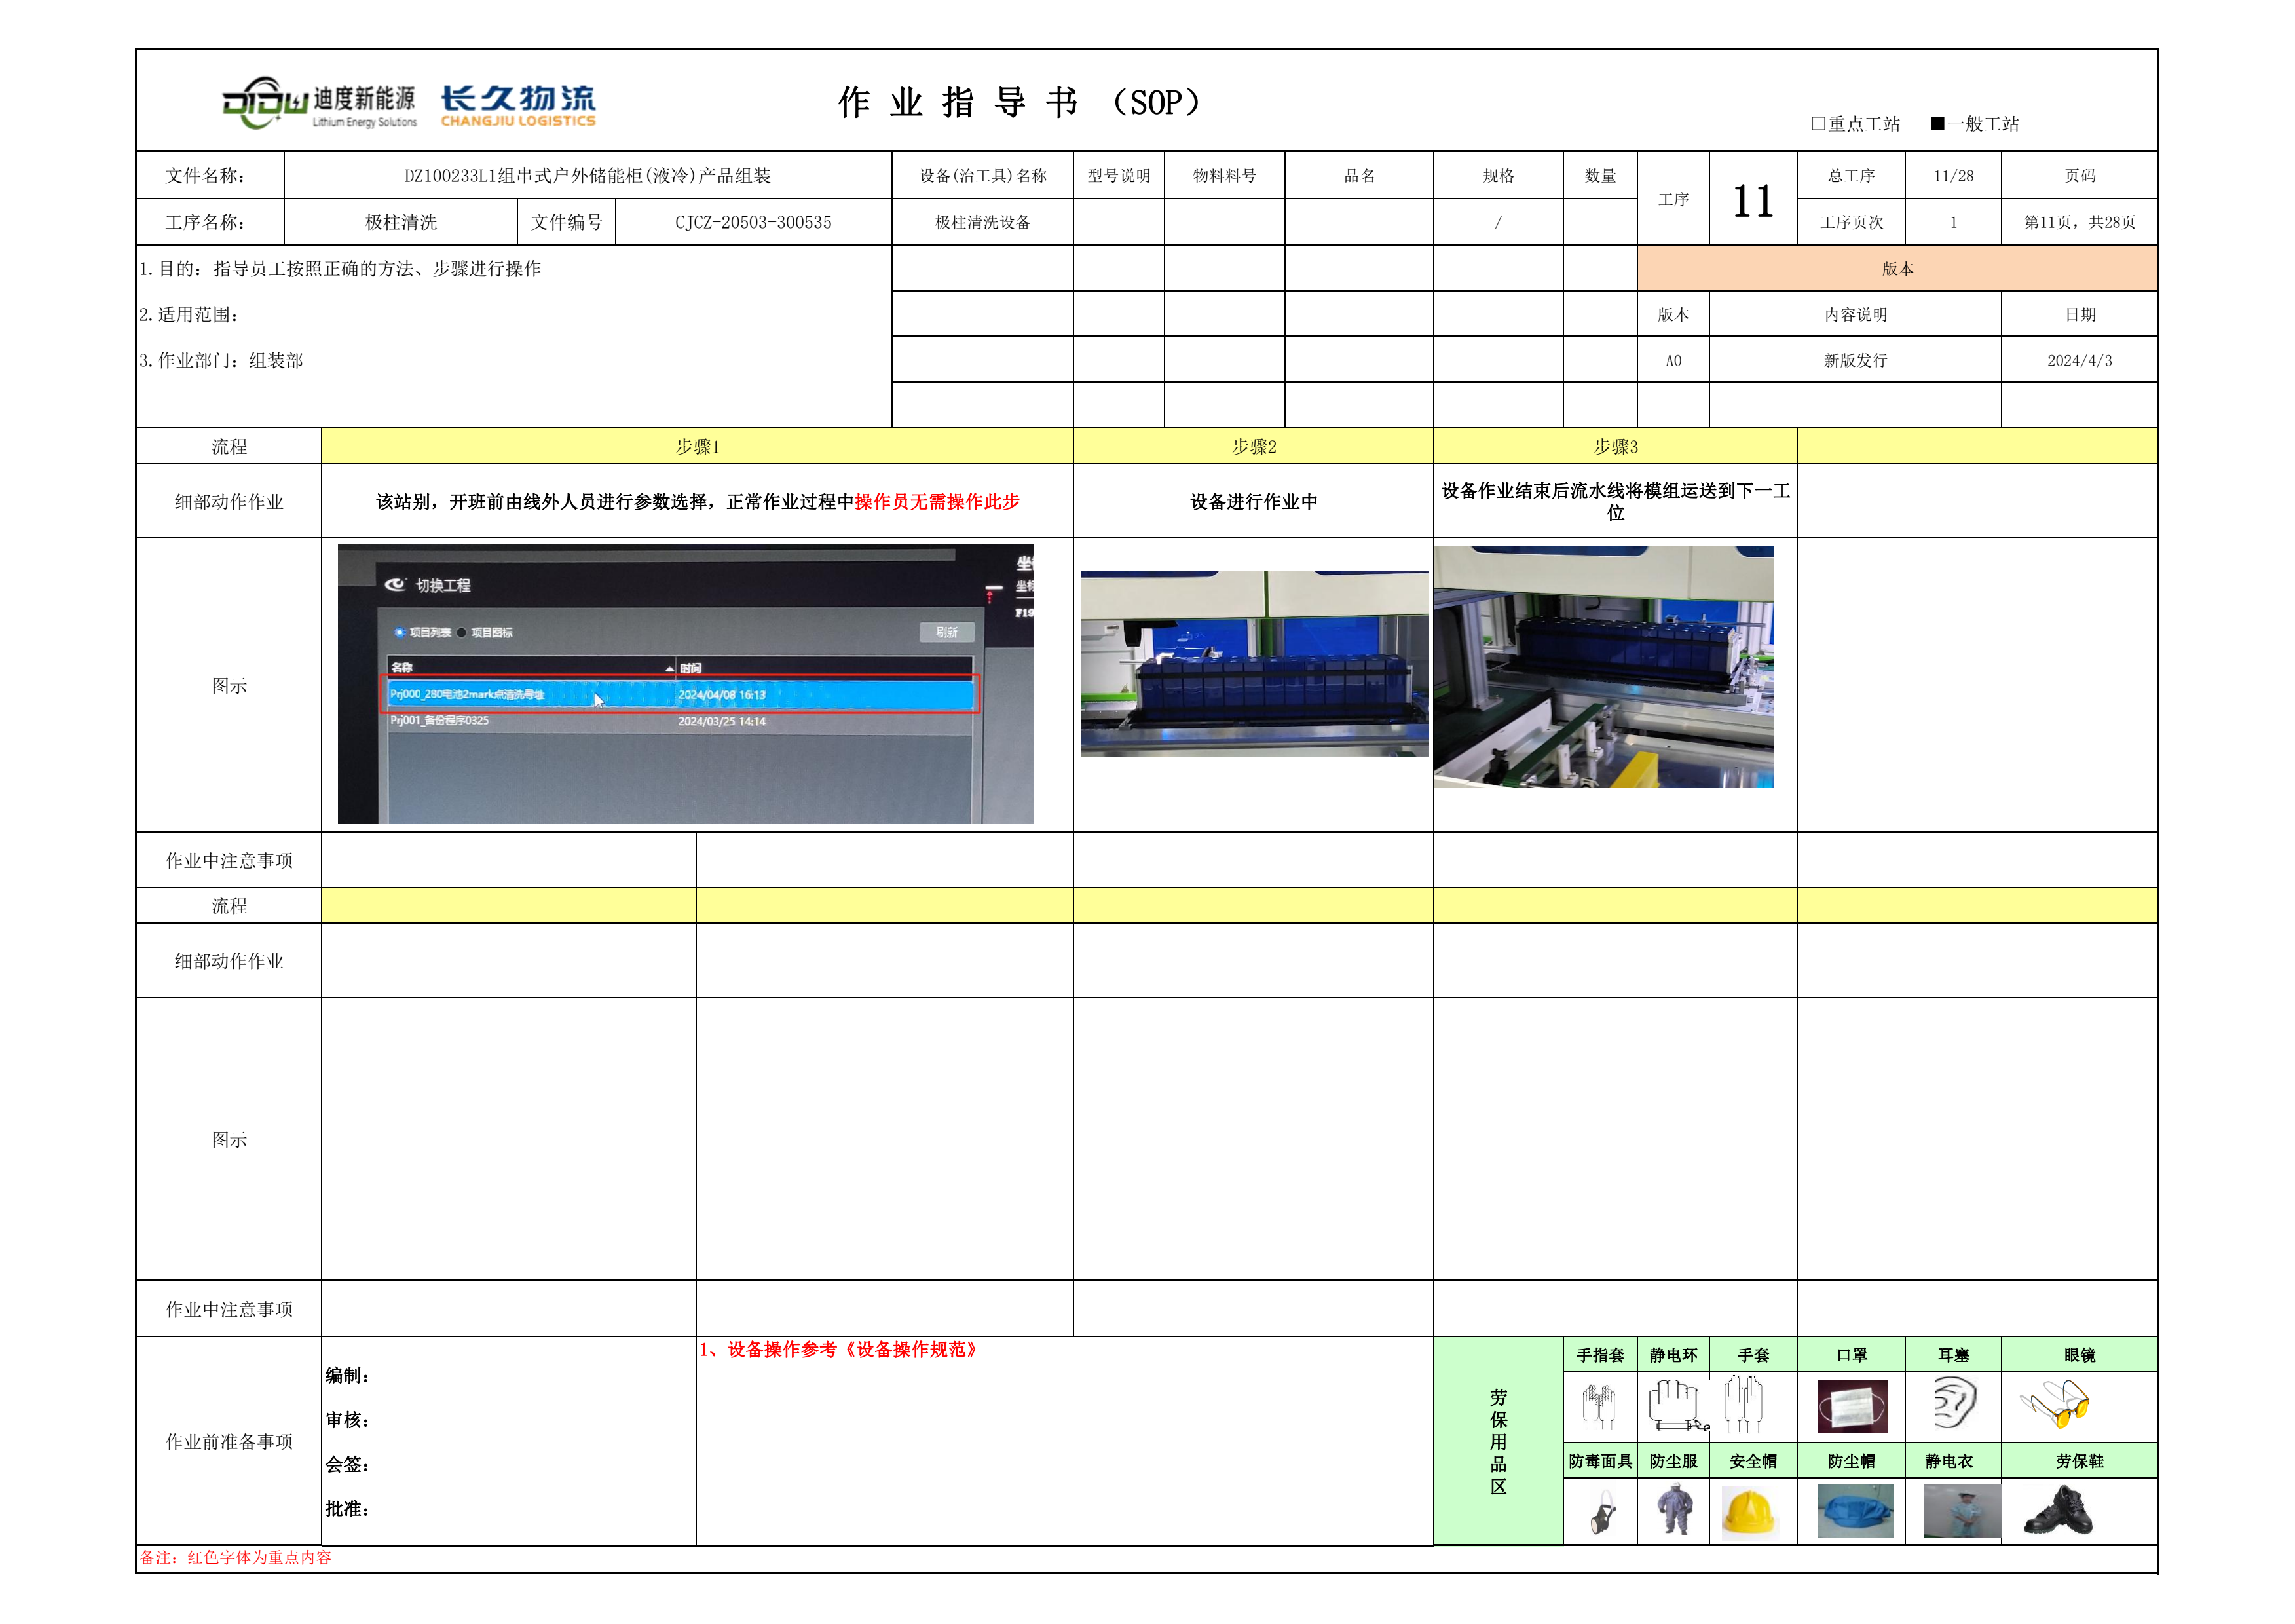Click the anti-static wrist strap icon
This screenshot has height=1624, width=2295.
[x=1675, y=1404]
